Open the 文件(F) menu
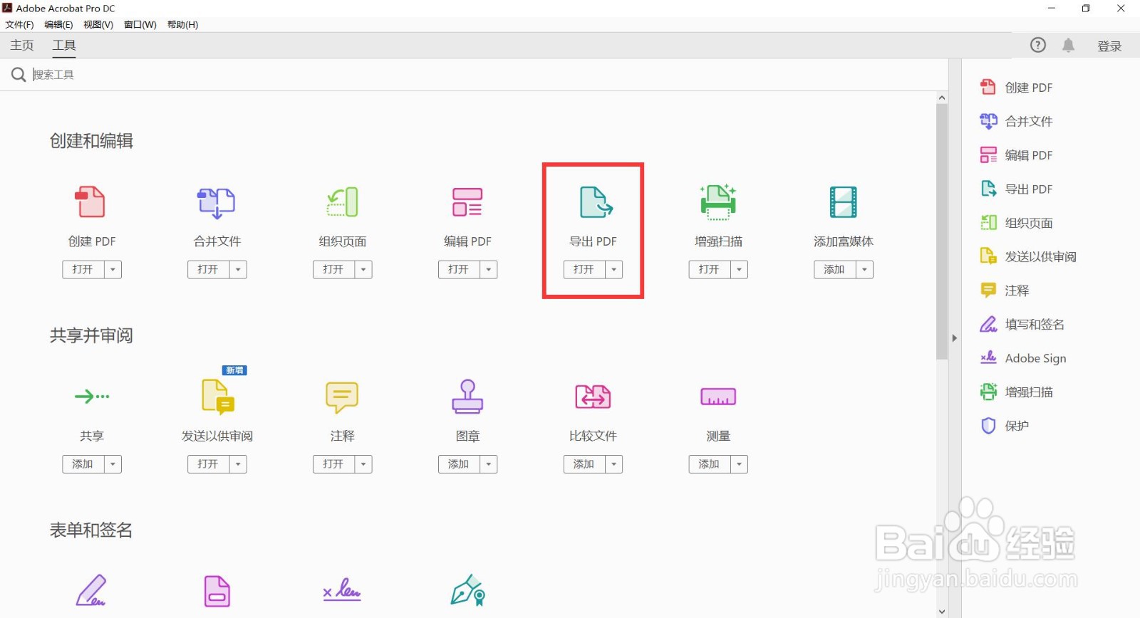This screenshot has height=618, width=1140. 19,24
